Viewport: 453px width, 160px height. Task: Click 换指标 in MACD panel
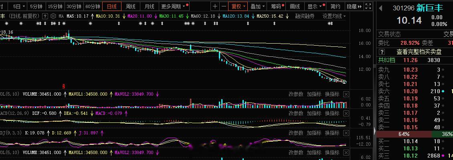(332, 114)
